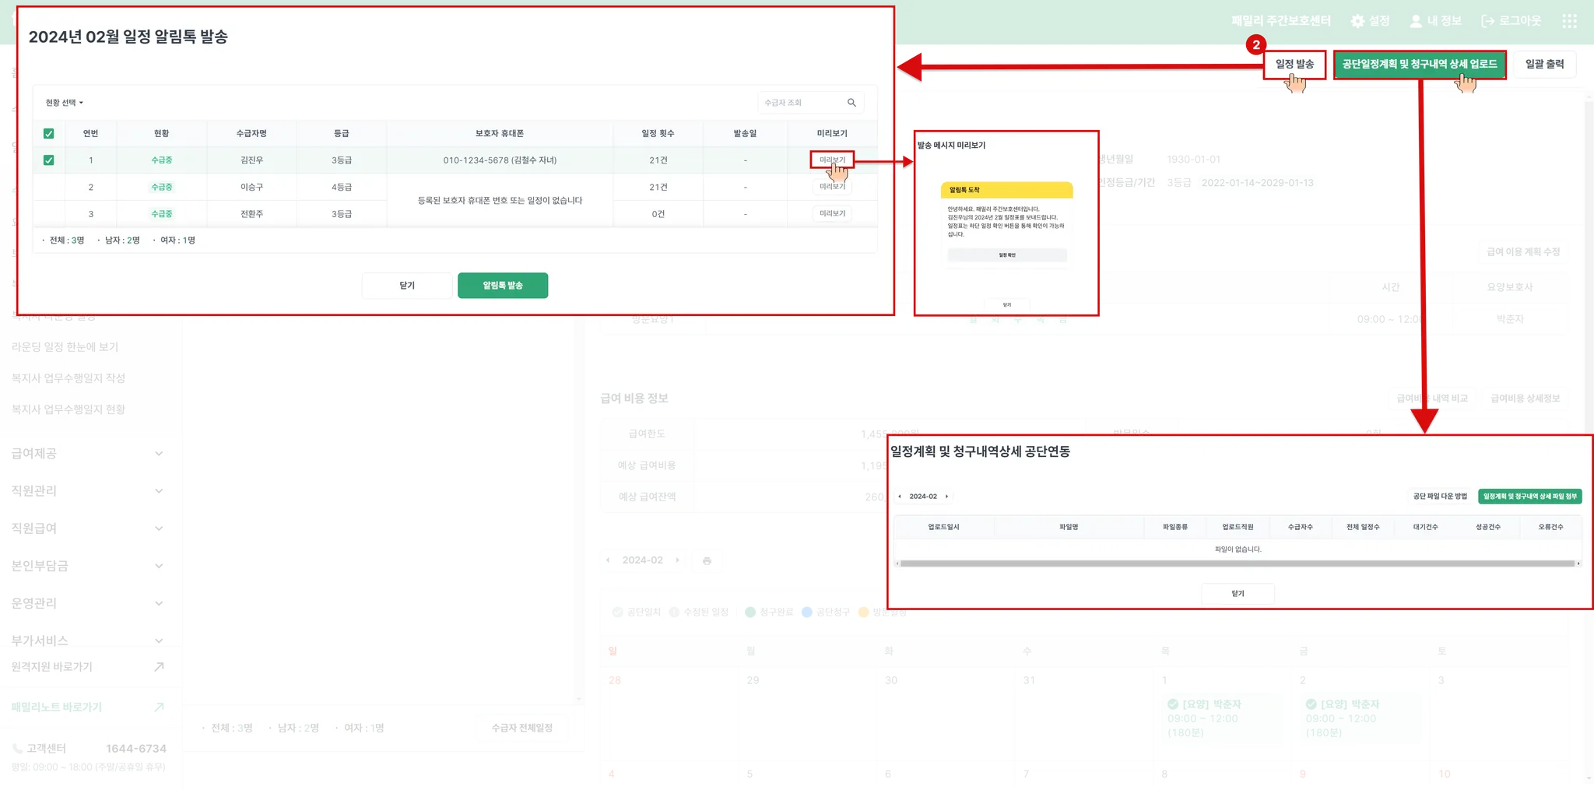
Task: Expand the 부가서비스 sidebar menu
Action: (88, 641)
